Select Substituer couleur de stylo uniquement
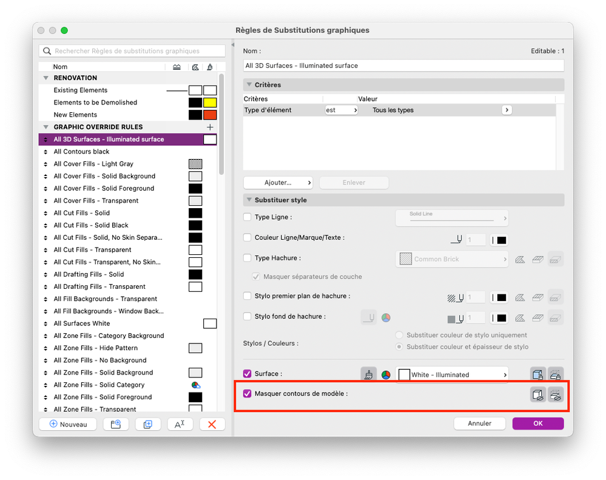The width and height of the screenshot is (606, 480). [x=399, y=335]
